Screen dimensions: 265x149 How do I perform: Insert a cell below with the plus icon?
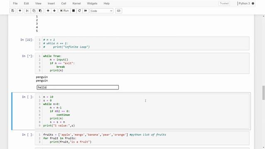coord(20,11)
